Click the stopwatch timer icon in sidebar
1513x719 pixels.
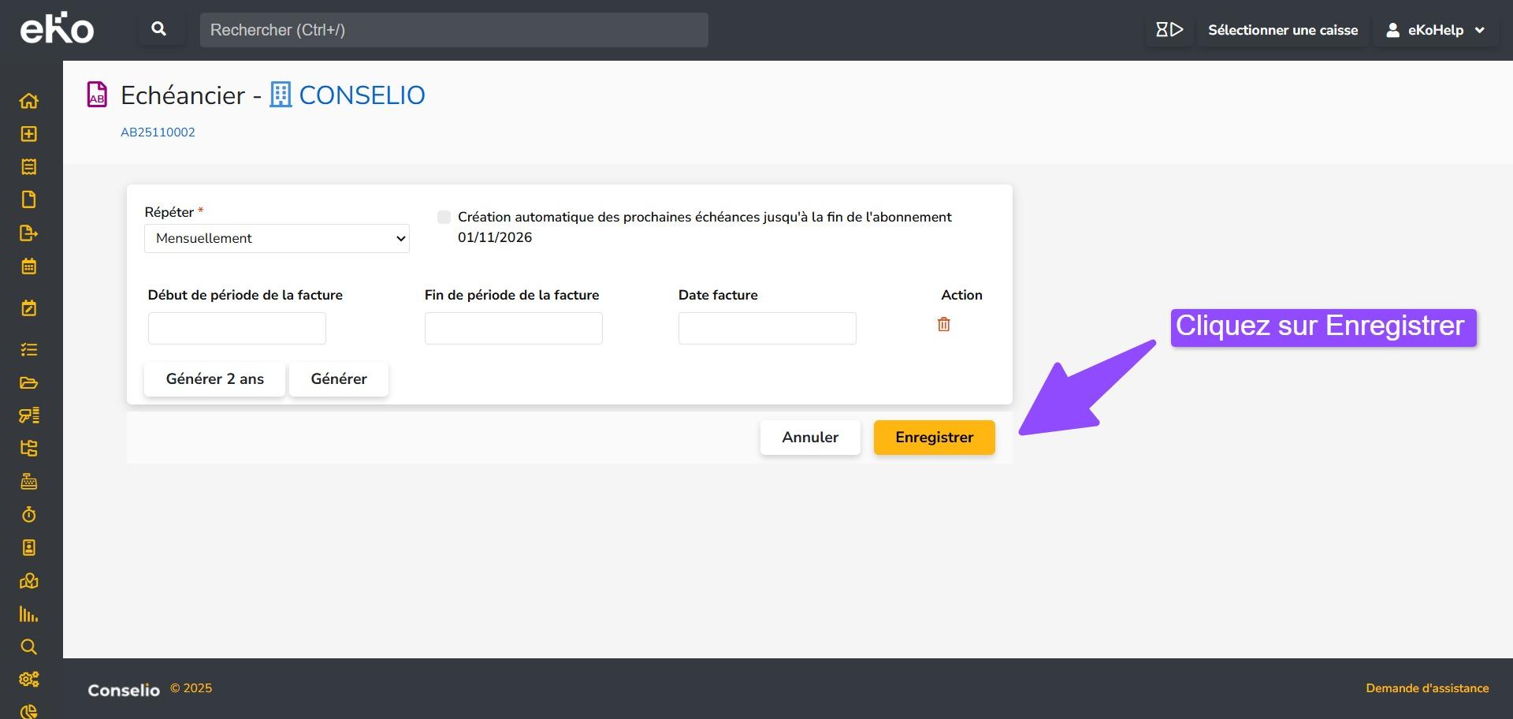(29, 515)
